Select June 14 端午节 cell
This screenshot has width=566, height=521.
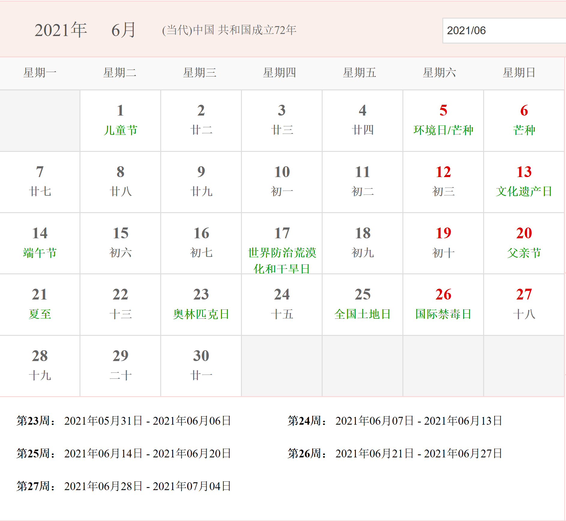tap(40, 243)
